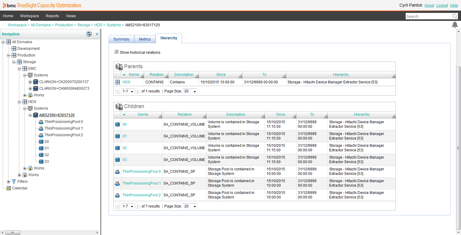
Task: Toggle Show historical relations checkbox
Action: [117, 52]
